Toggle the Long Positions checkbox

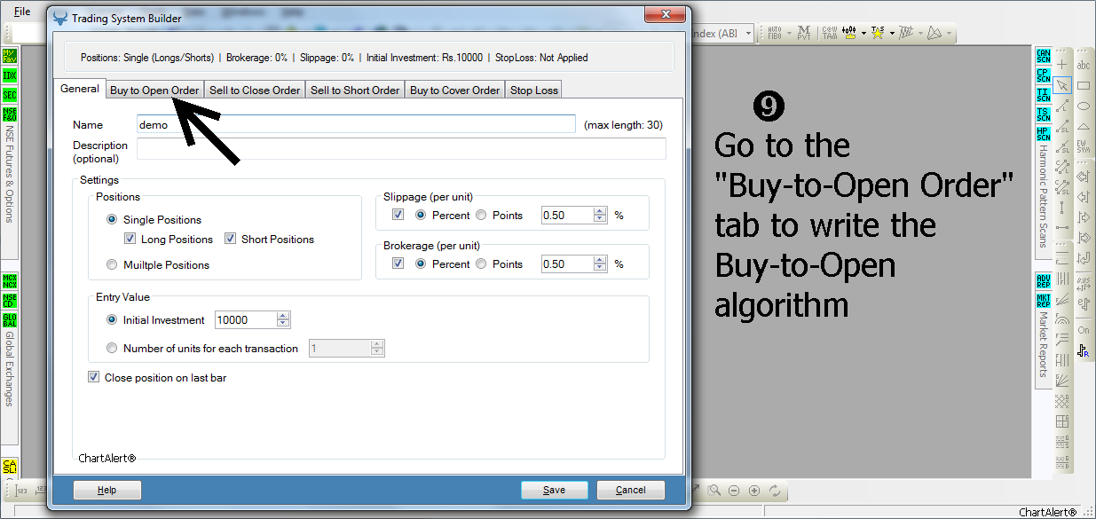click(x=130, y=239)
